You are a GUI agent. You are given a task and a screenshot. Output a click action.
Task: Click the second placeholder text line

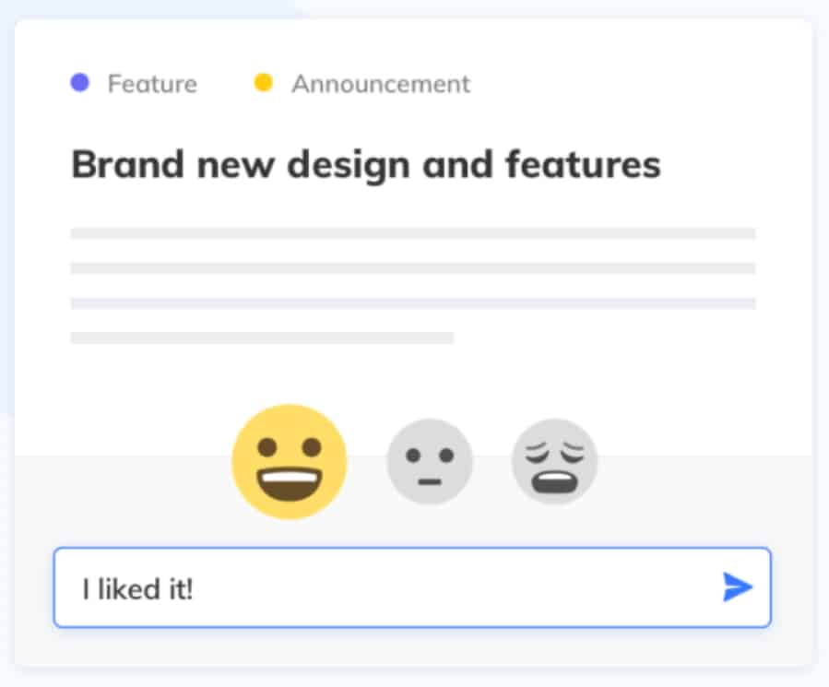click(x=413, y=268)
